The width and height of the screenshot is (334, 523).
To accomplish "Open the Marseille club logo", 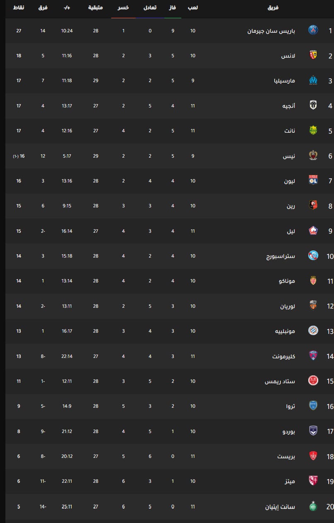I will 313,80.
